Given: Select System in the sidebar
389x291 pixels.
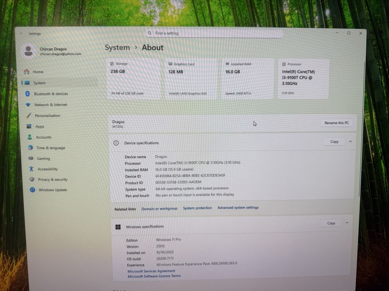Looking at the screenshot, I should click(60, 83).
